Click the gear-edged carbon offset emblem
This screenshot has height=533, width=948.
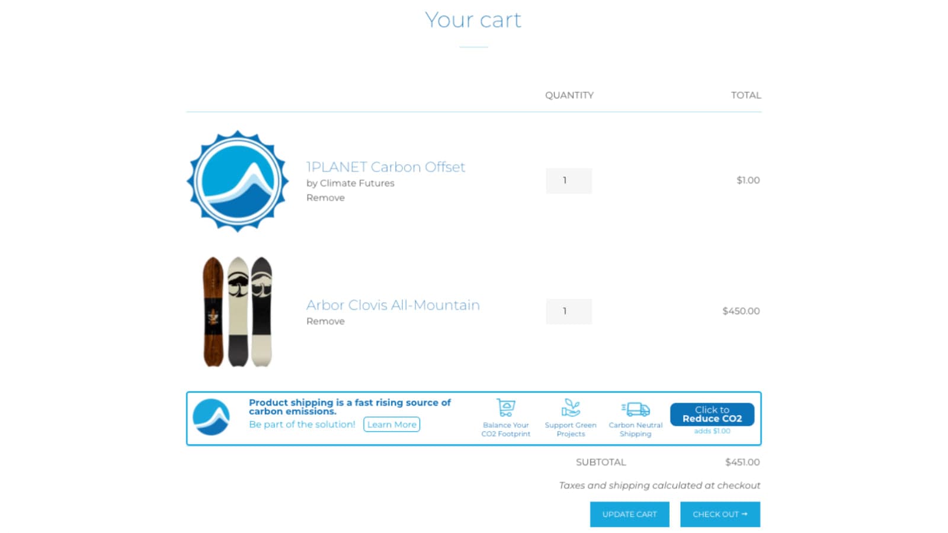(x=238, y=180)
